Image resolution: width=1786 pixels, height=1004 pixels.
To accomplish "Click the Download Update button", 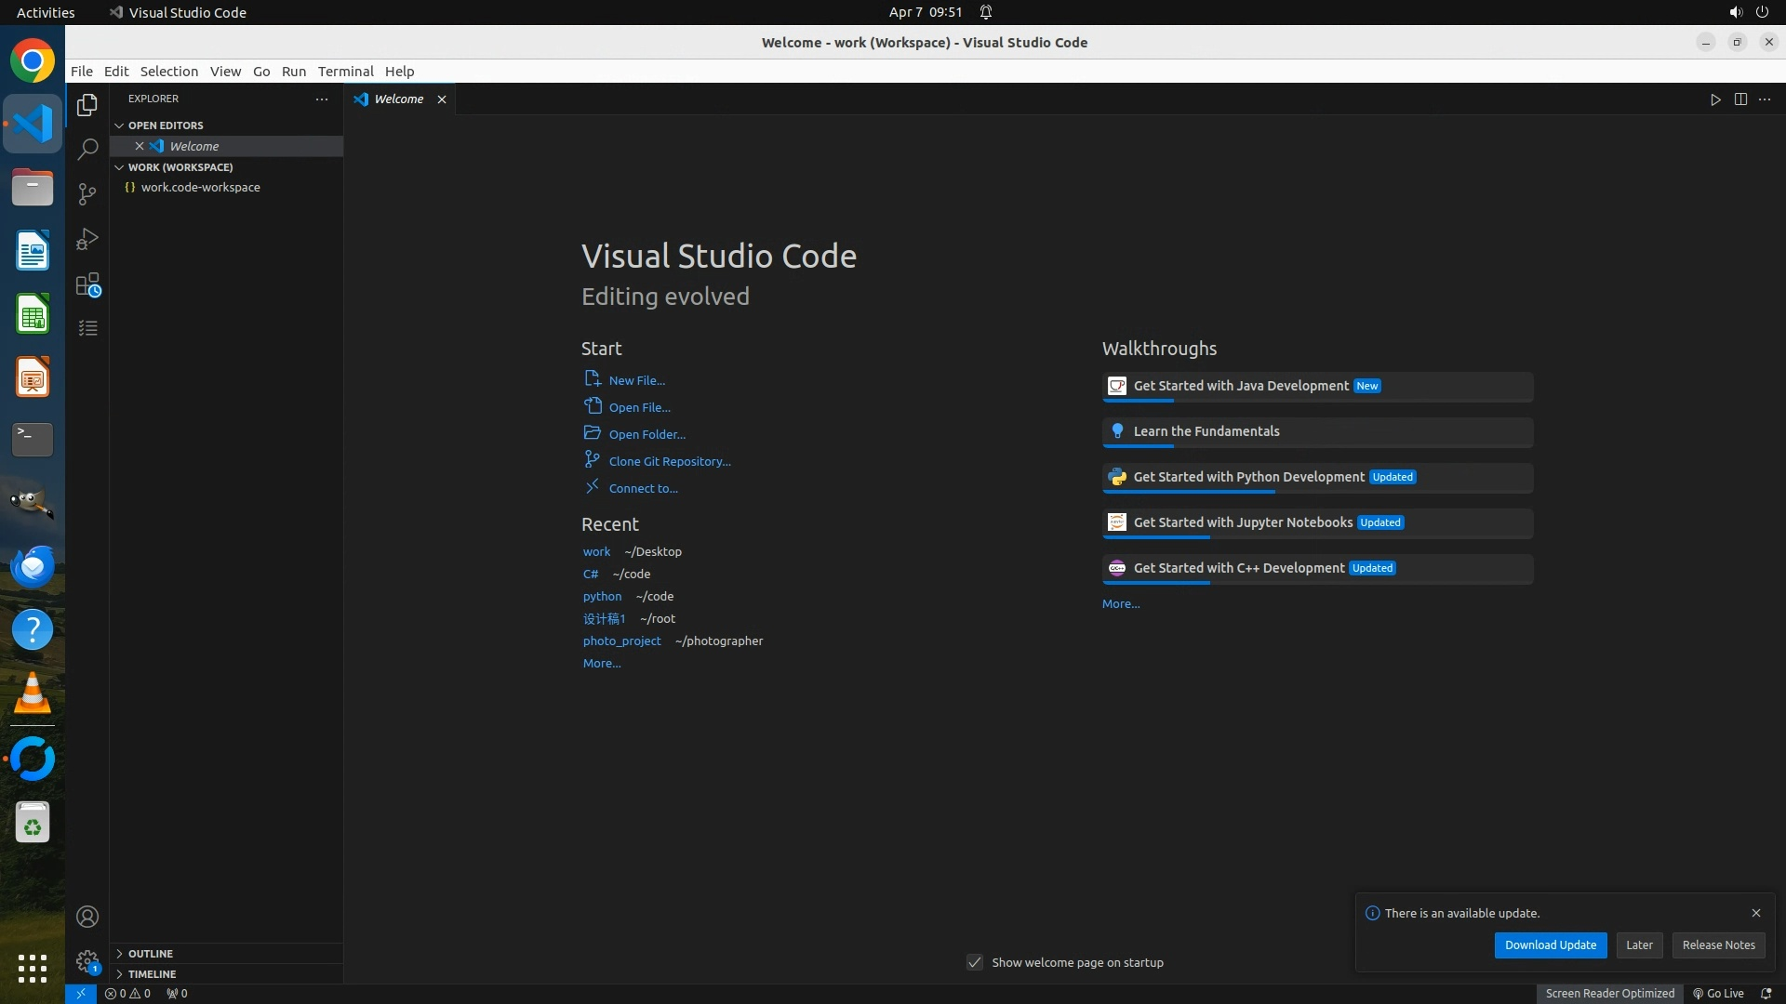I will [1550, 945].
